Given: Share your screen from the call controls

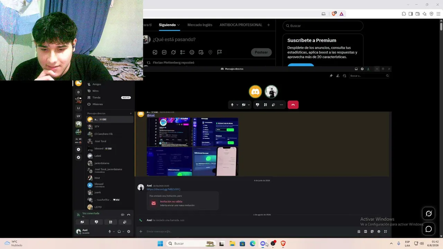Looking at the screenshot, I should pyautogui.click(x=257, y=105).
